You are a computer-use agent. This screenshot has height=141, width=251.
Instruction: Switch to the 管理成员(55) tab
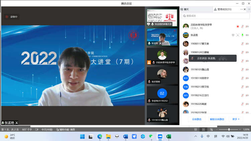223,9
